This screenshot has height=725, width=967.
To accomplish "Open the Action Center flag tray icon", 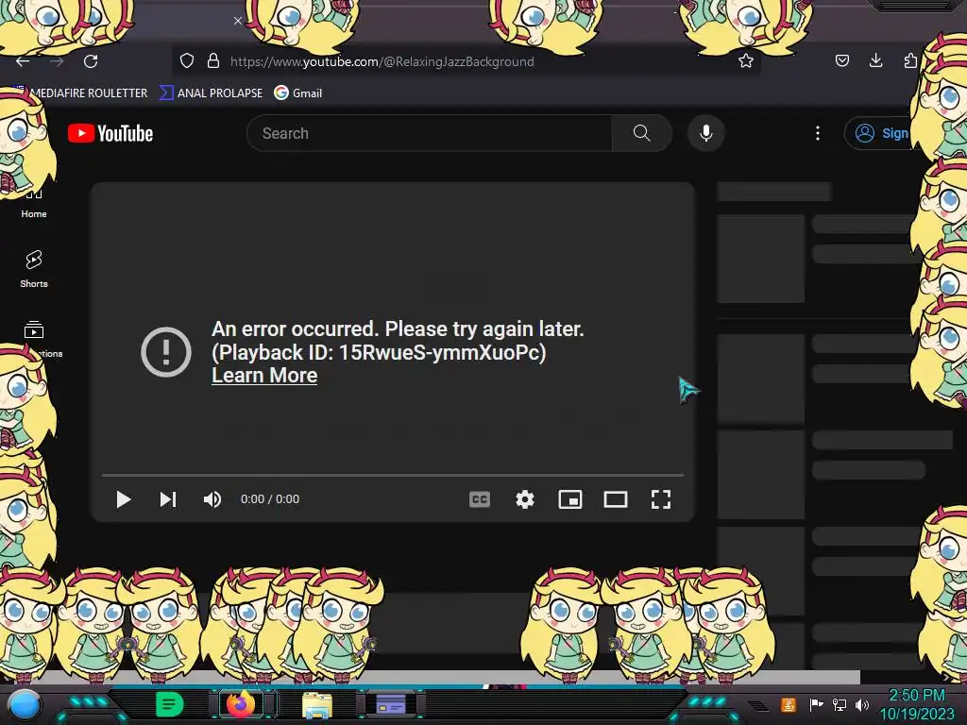I will click(x=817, y=704).
